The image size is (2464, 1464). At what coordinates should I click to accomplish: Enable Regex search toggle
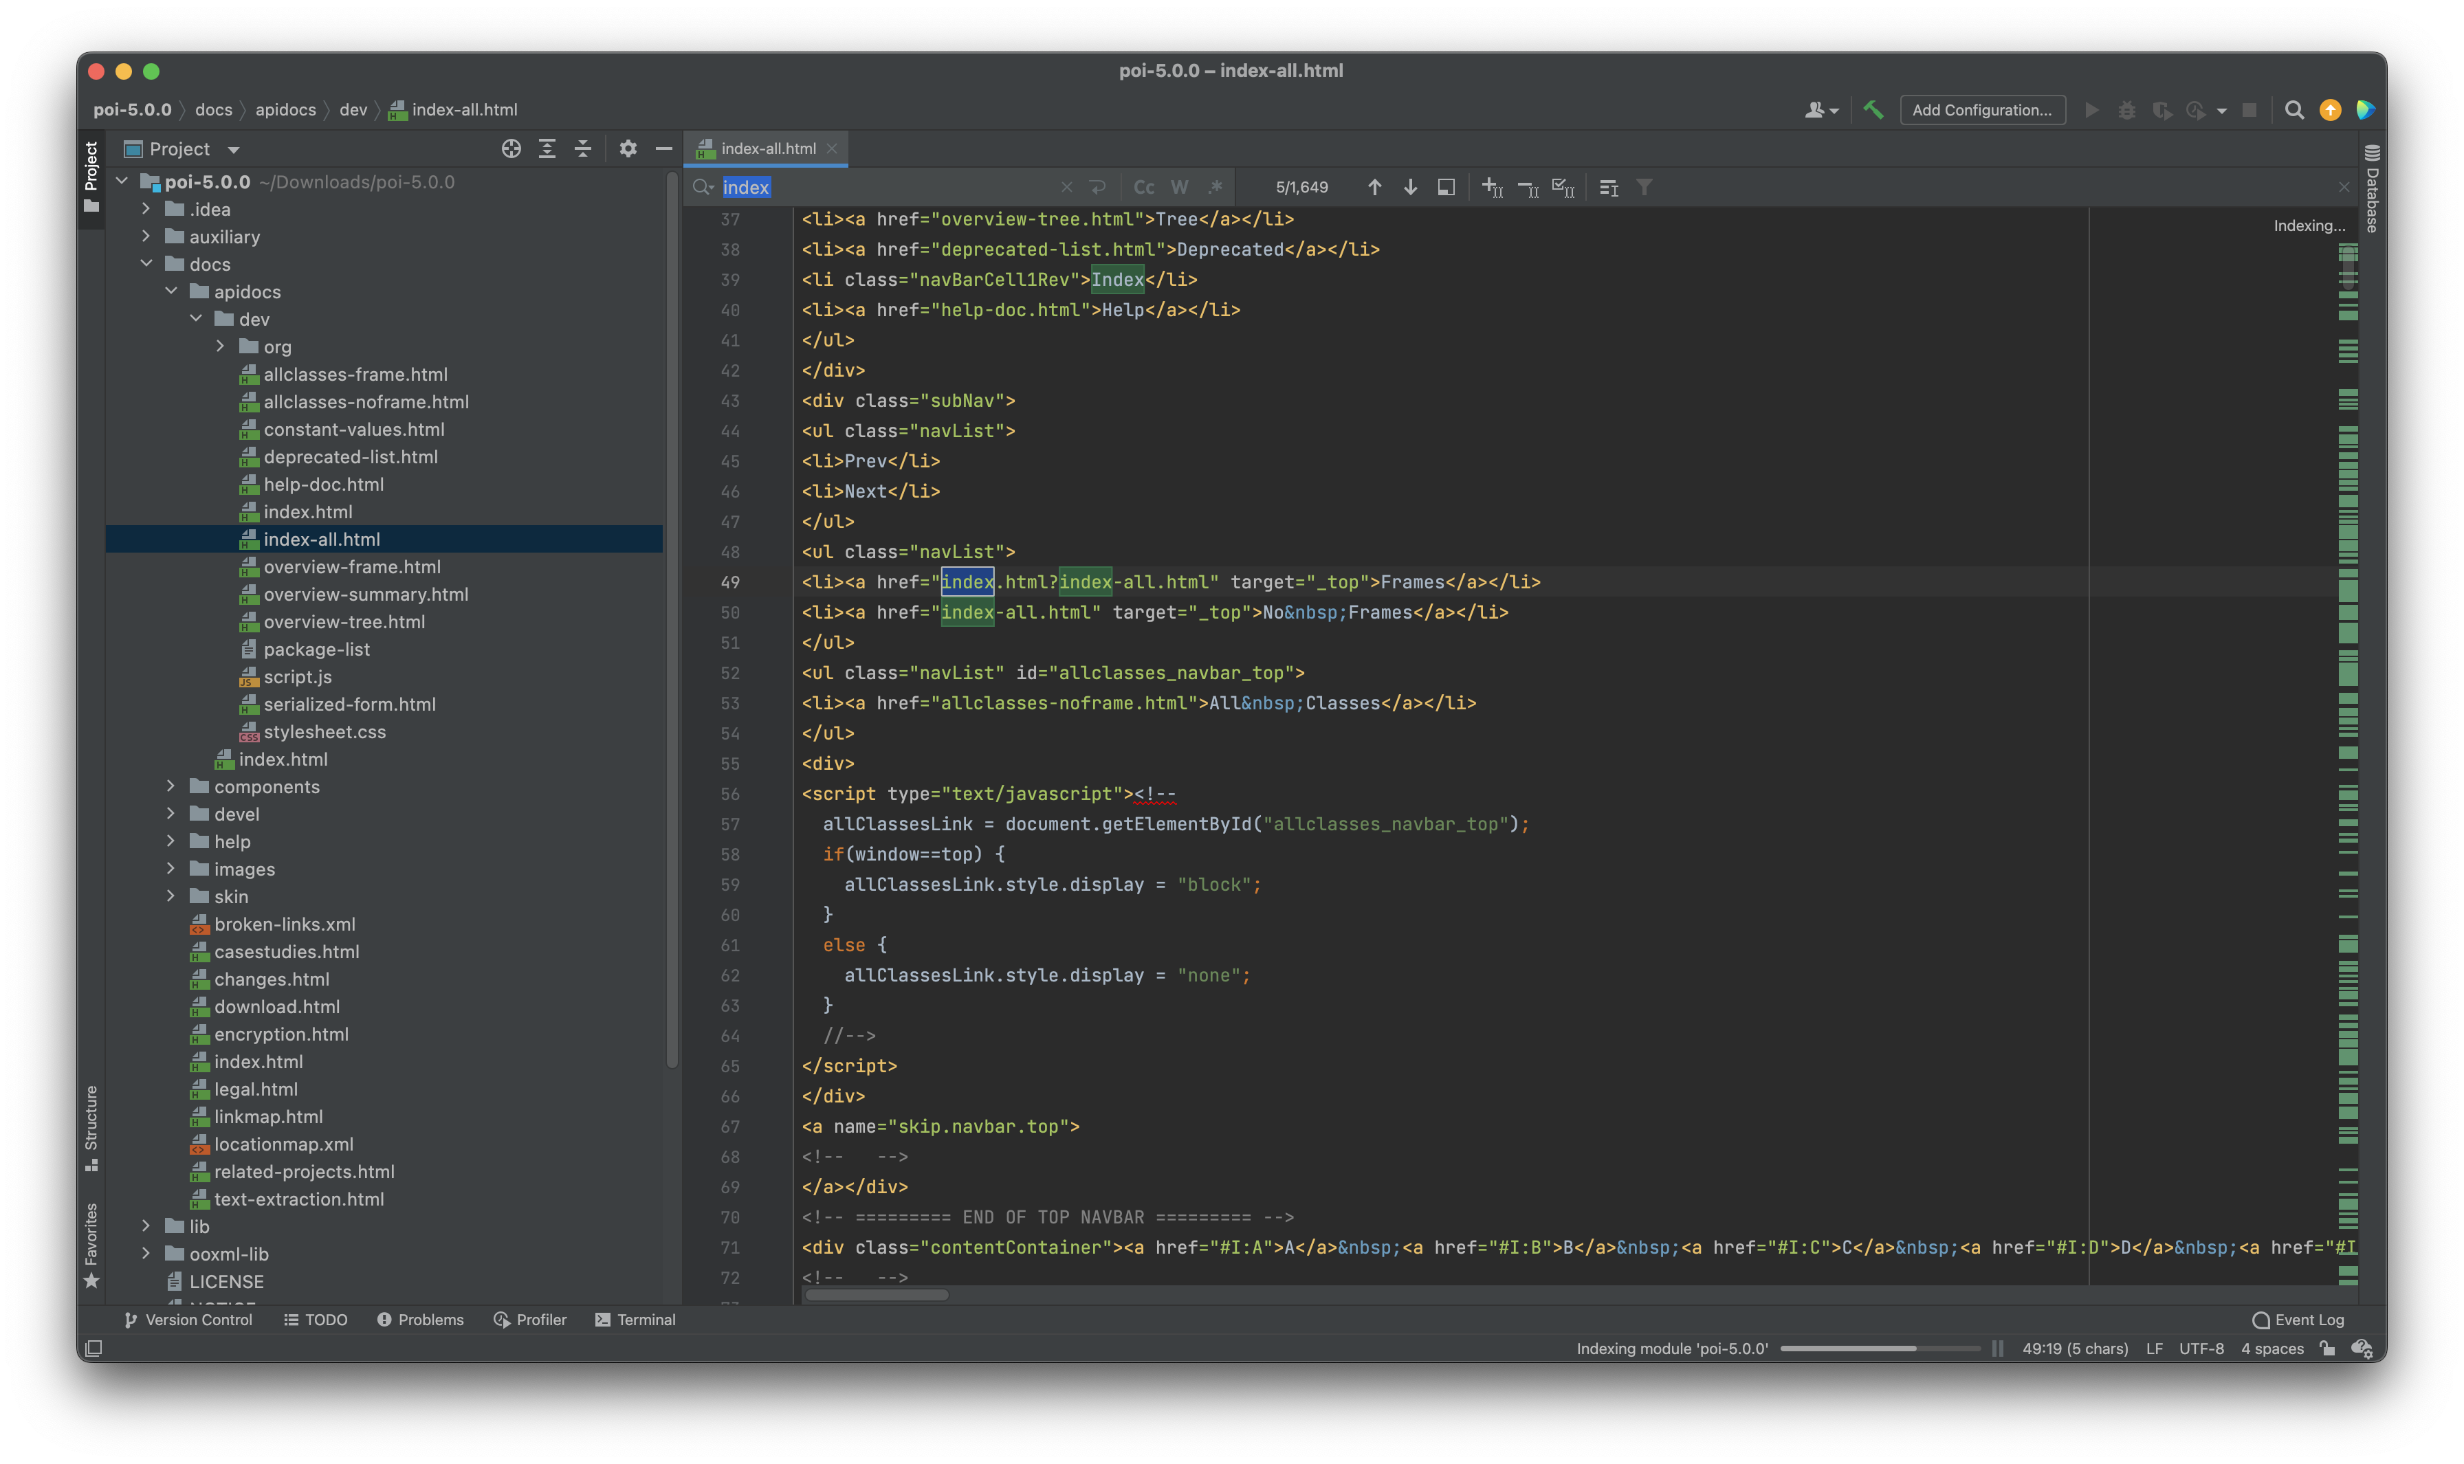pyautogui.click(x=1215, y=188)
